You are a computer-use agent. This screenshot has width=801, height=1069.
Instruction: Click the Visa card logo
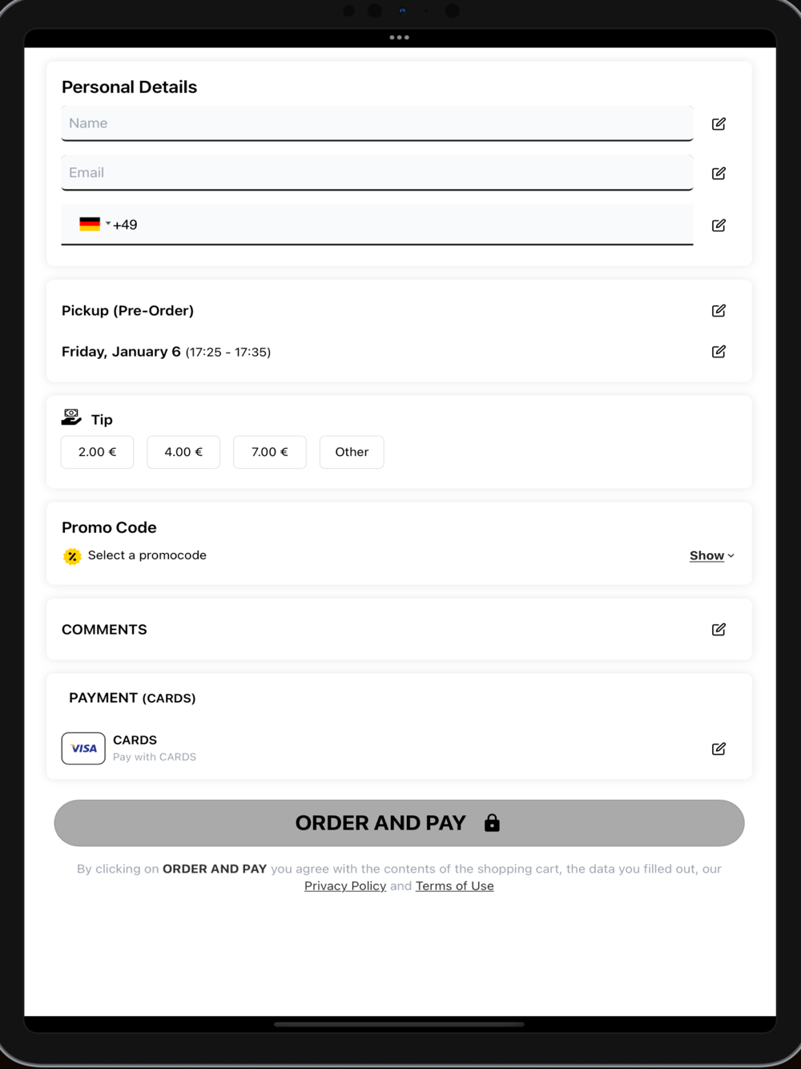pyautogui.click(x=83, y=748)
